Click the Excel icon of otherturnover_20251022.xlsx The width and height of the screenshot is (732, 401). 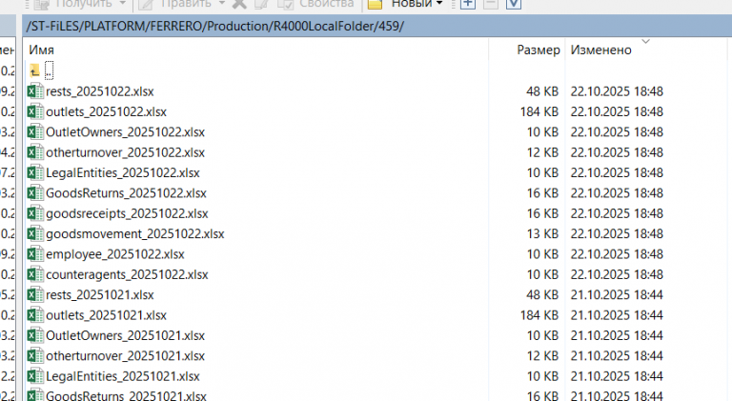pyautogui.click(x=35, y=152)
